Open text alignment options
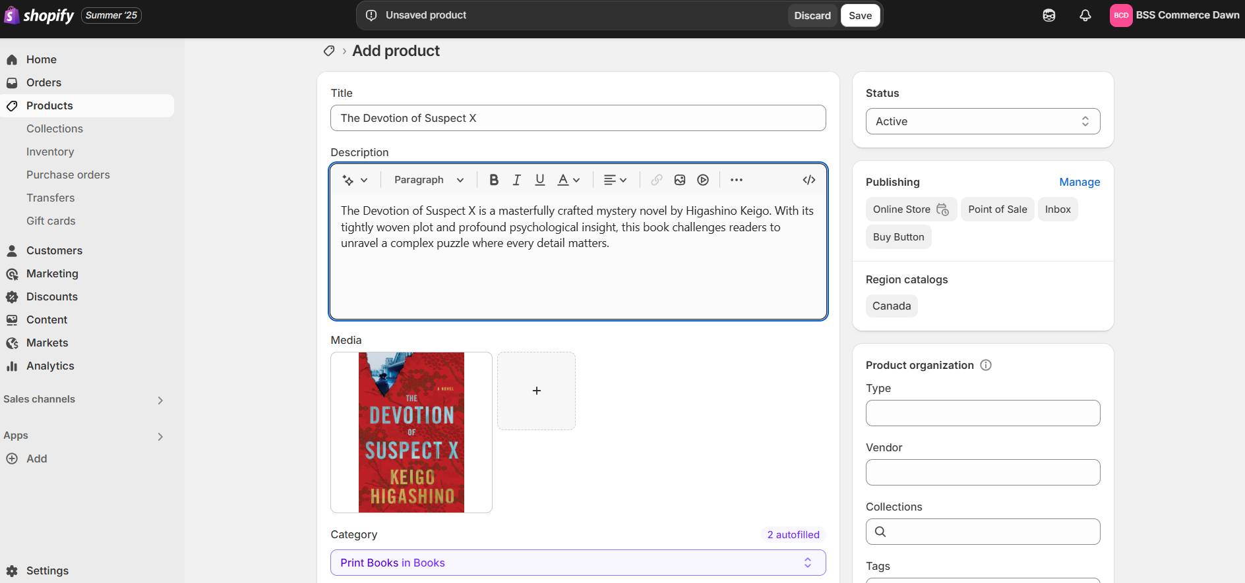This screenshot has width=1245, height=583. pyautogui.click(x=615, y=180)
